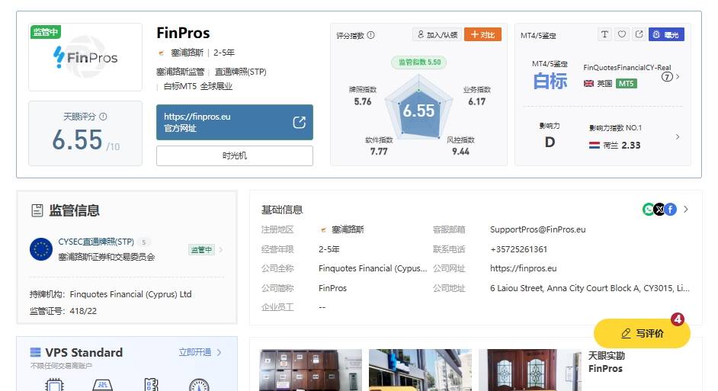Click the 6 Laiou Street company address
Image resolution: width=718 pixels, height=391 pixels.
(x=590, y=288)
